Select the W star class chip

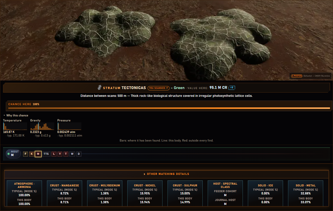(72, 154)
